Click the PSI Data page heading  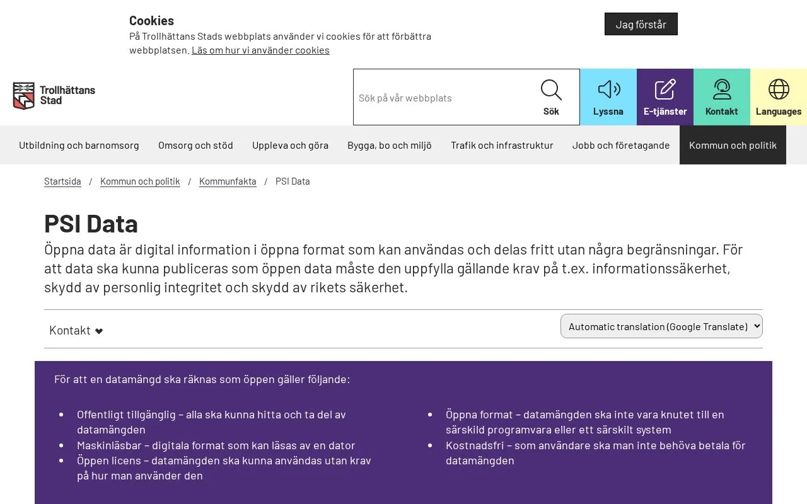(x=91, y=224)
